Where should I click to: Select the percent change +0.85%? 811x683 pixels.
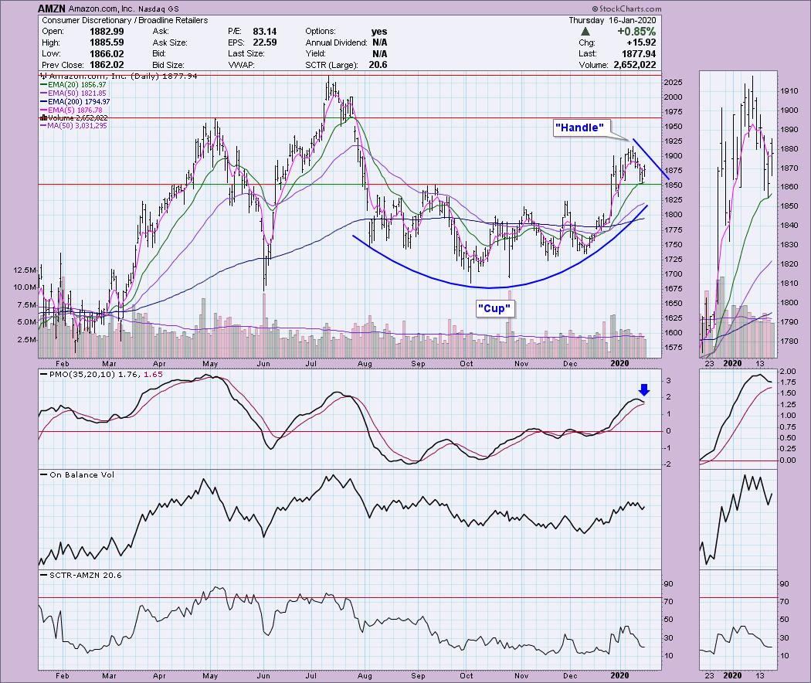click(x=636, y=32)
